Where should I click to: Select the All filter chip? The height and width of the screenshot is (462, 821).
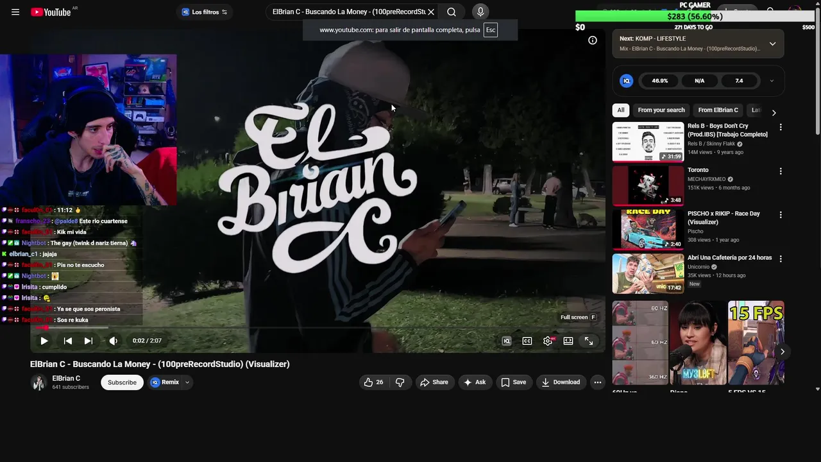click(621, 110)
